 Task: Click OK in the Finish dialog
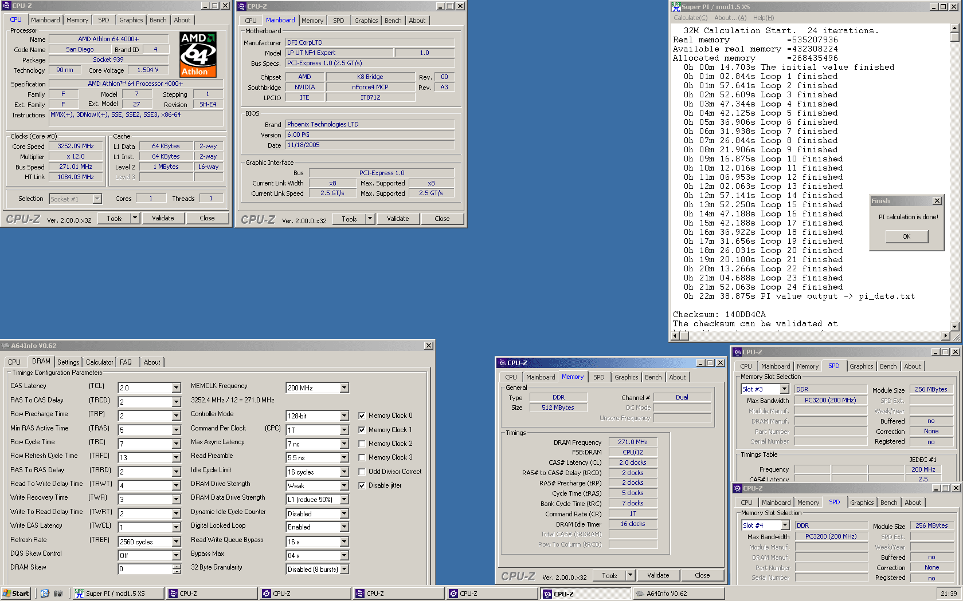pos(906,236)
